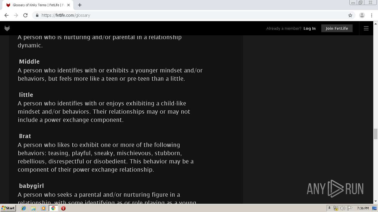Open the Chrome profile avatar icon
The width and height of the screenshot is (378, 212).
[x=362, y=15]
